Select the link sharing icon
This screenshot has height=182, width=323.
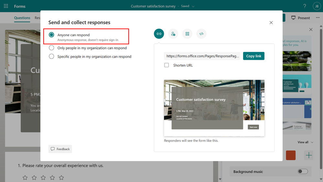[x=159, y=34]
